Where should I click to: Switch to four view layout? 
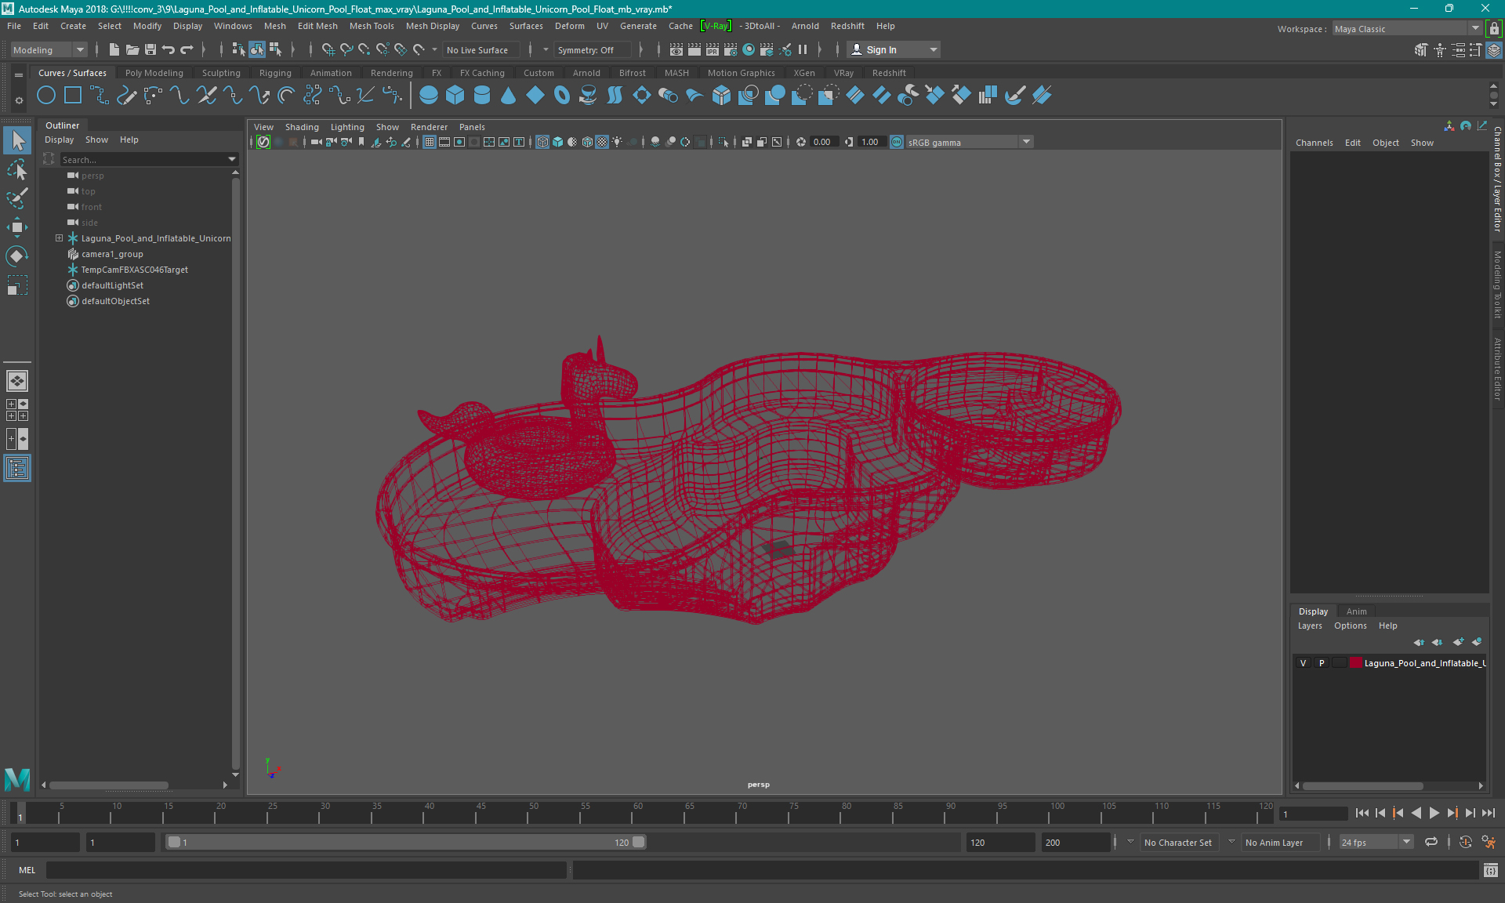(17, 410)
